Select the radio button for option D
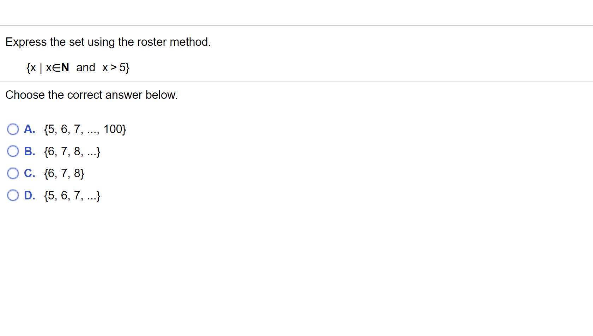This screenshot has height=336, width=593. click(13, 195)
